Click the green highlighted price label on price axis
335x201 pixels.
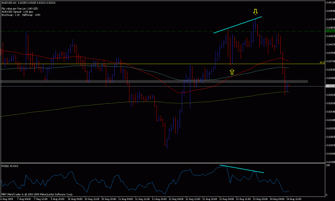(x=330, y=31)
